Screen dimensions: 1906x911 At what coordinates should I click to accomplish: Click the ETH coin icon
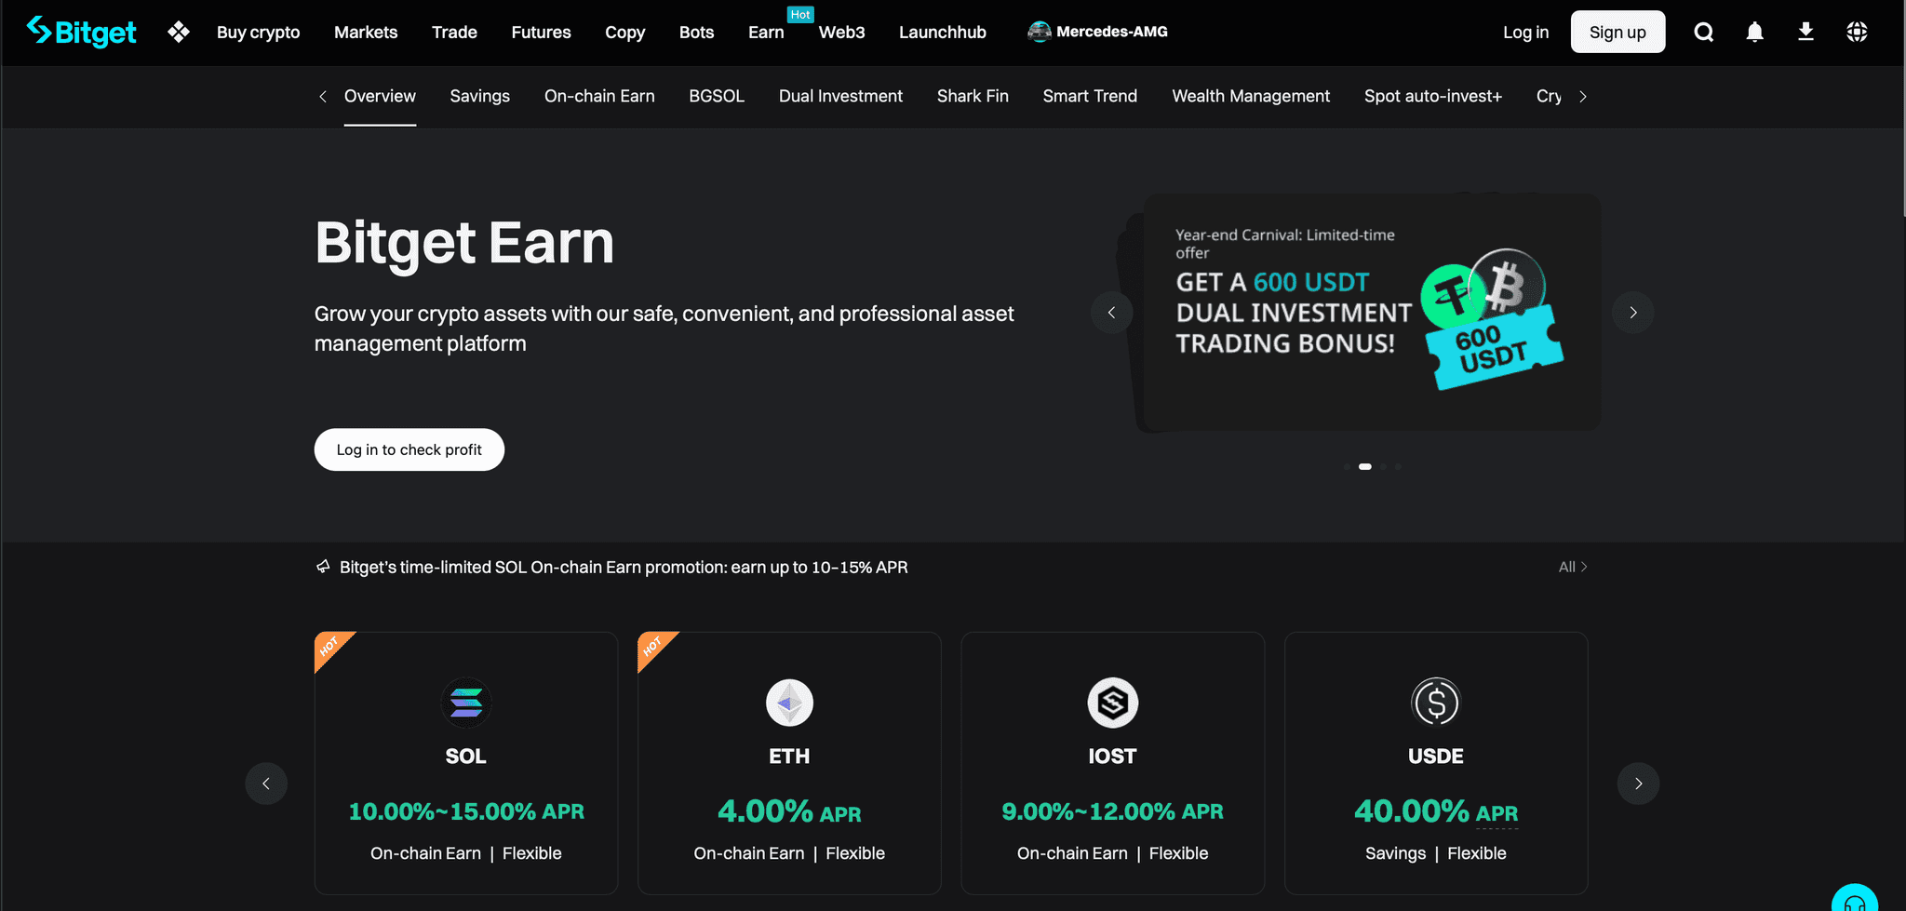click(x=789, y=703)
